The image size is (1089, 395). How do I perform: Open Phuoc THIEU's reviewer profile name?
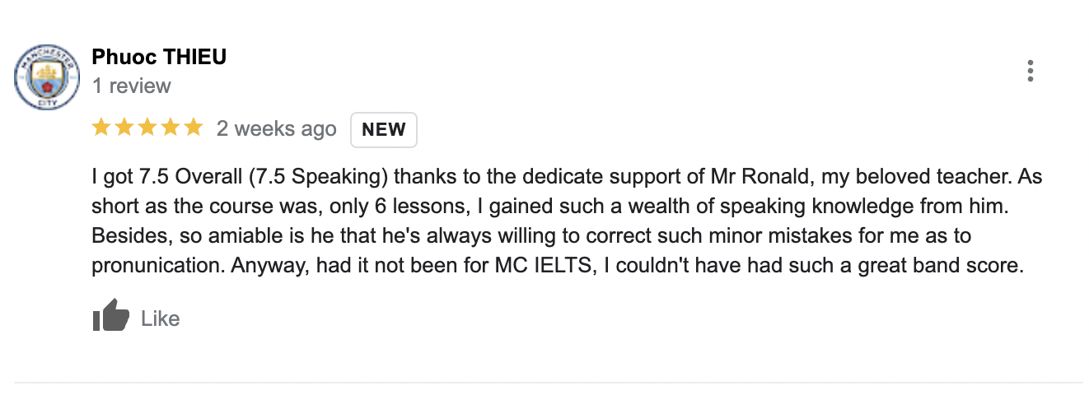159,57
